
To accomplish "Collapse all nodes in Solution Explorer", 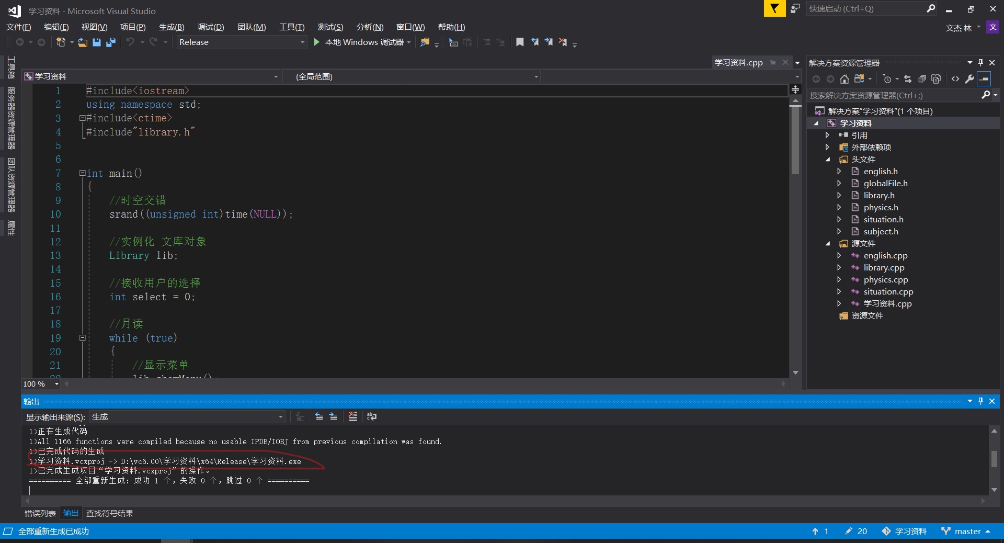I will point(922,78).
